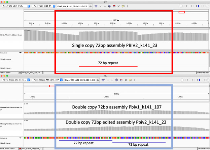Viewport: 210px width, 150px height.
Task: Select '72bp Enhancer -' track label
Action: (x=6, y=68)
